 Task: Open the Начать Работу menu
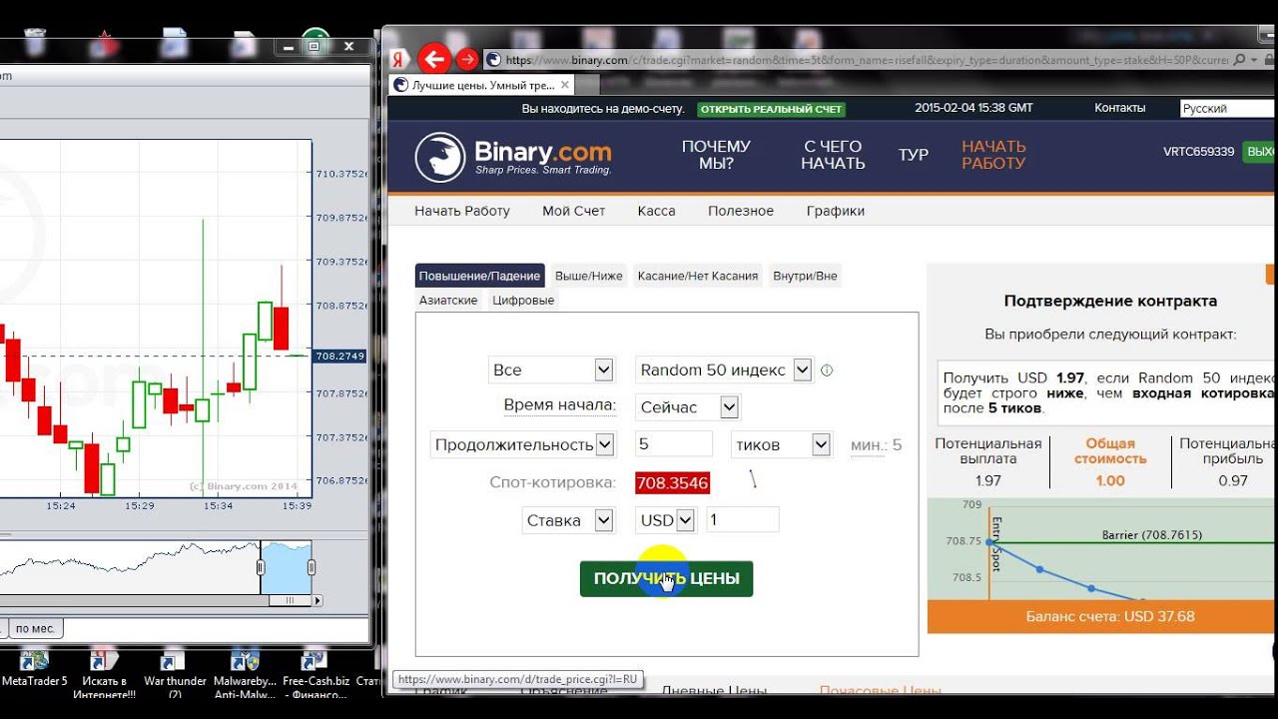462,211
